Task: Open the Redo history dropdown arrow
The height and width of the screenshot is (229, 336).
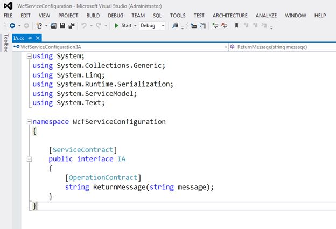Action: point(106,26)
